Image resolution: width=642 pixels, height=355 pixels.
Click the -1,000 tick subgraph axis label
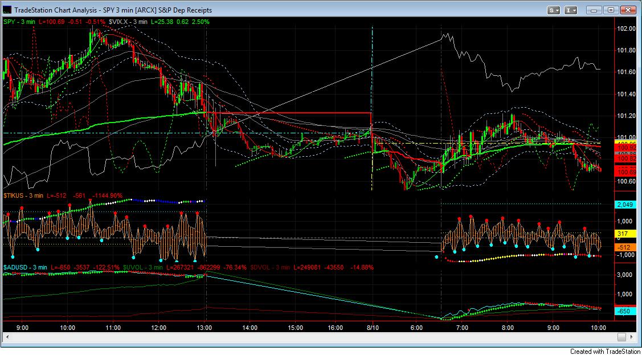click(627, 255)
